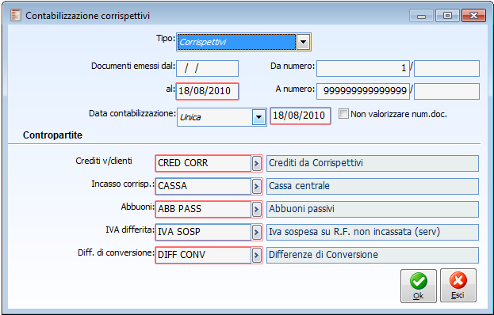Expand the Tipo Corrispettivi dropdown
The image size is (494, 315).
tap(303, 42)
